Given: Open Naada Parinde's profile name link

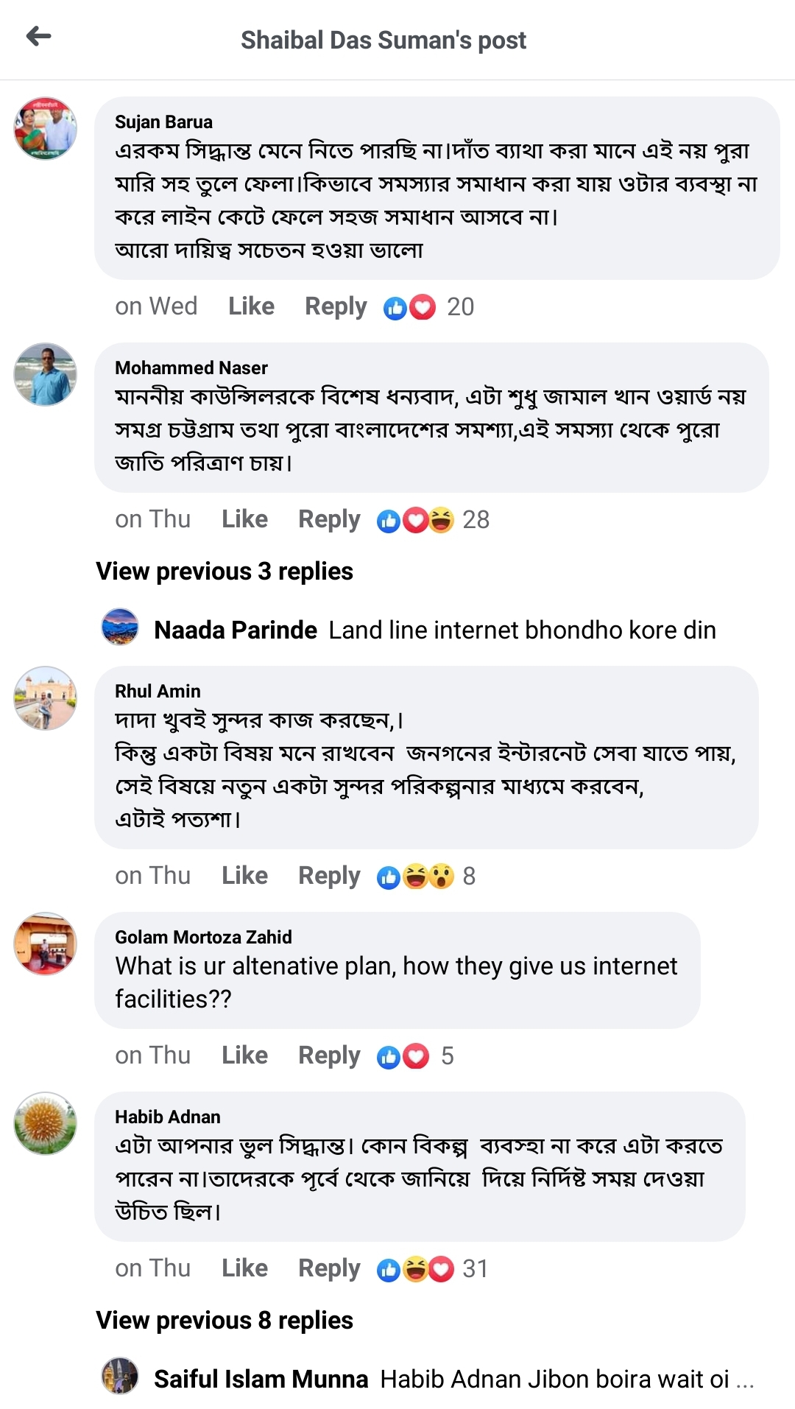Looking at the screenshot, I should coord(236,630).
